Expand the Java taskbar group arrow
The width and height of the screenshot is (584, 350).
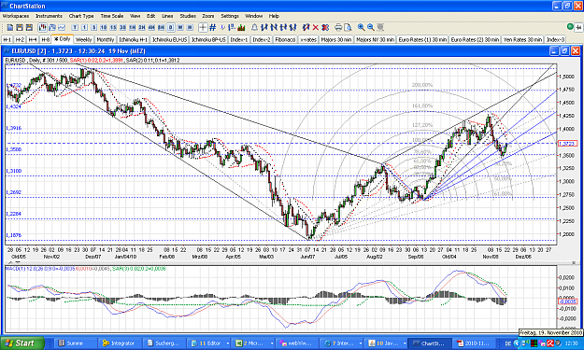pos(405,343)
